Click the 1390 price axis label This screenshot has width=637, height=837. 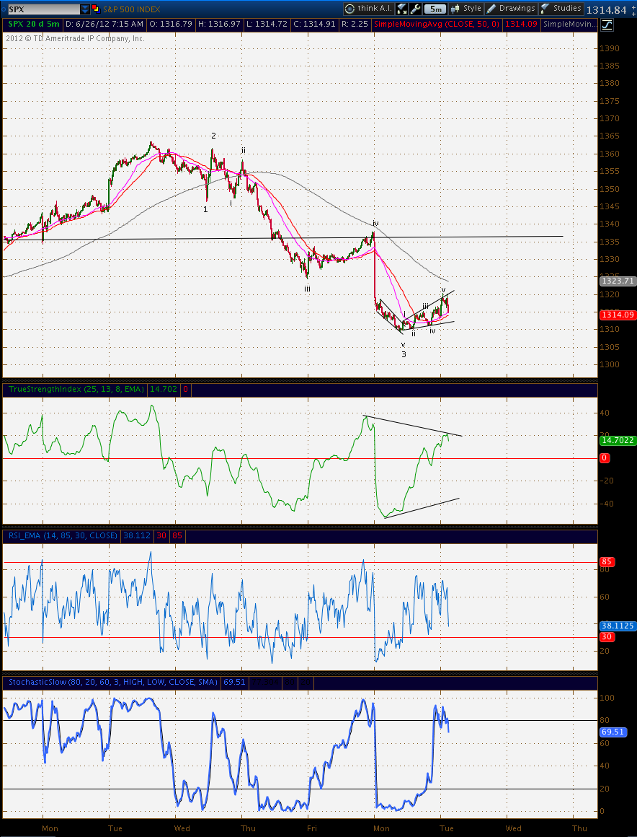[610, 48]
